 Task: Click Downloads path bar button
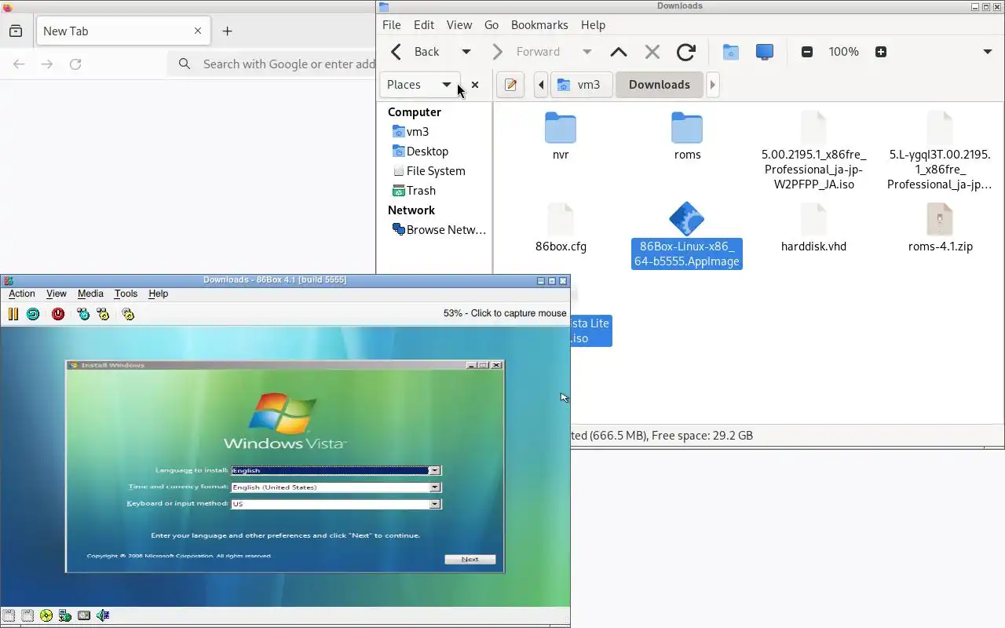pyautogui.click(x=660, y=85)
